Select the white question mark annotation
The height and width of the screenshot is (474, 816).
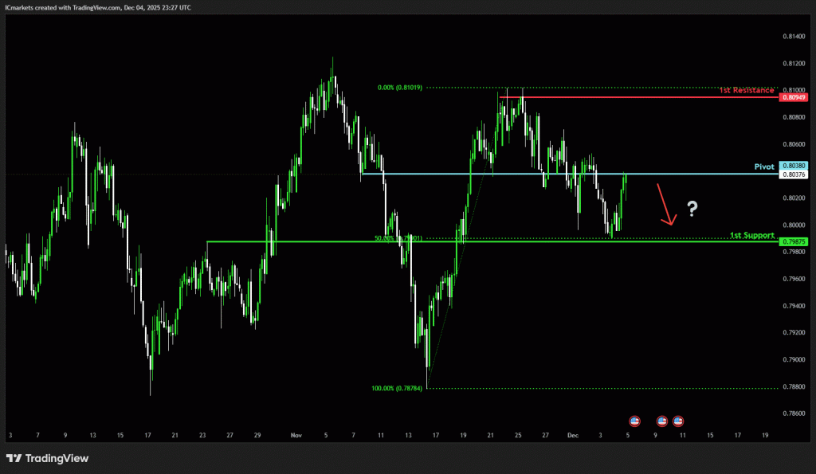point(692,210)
